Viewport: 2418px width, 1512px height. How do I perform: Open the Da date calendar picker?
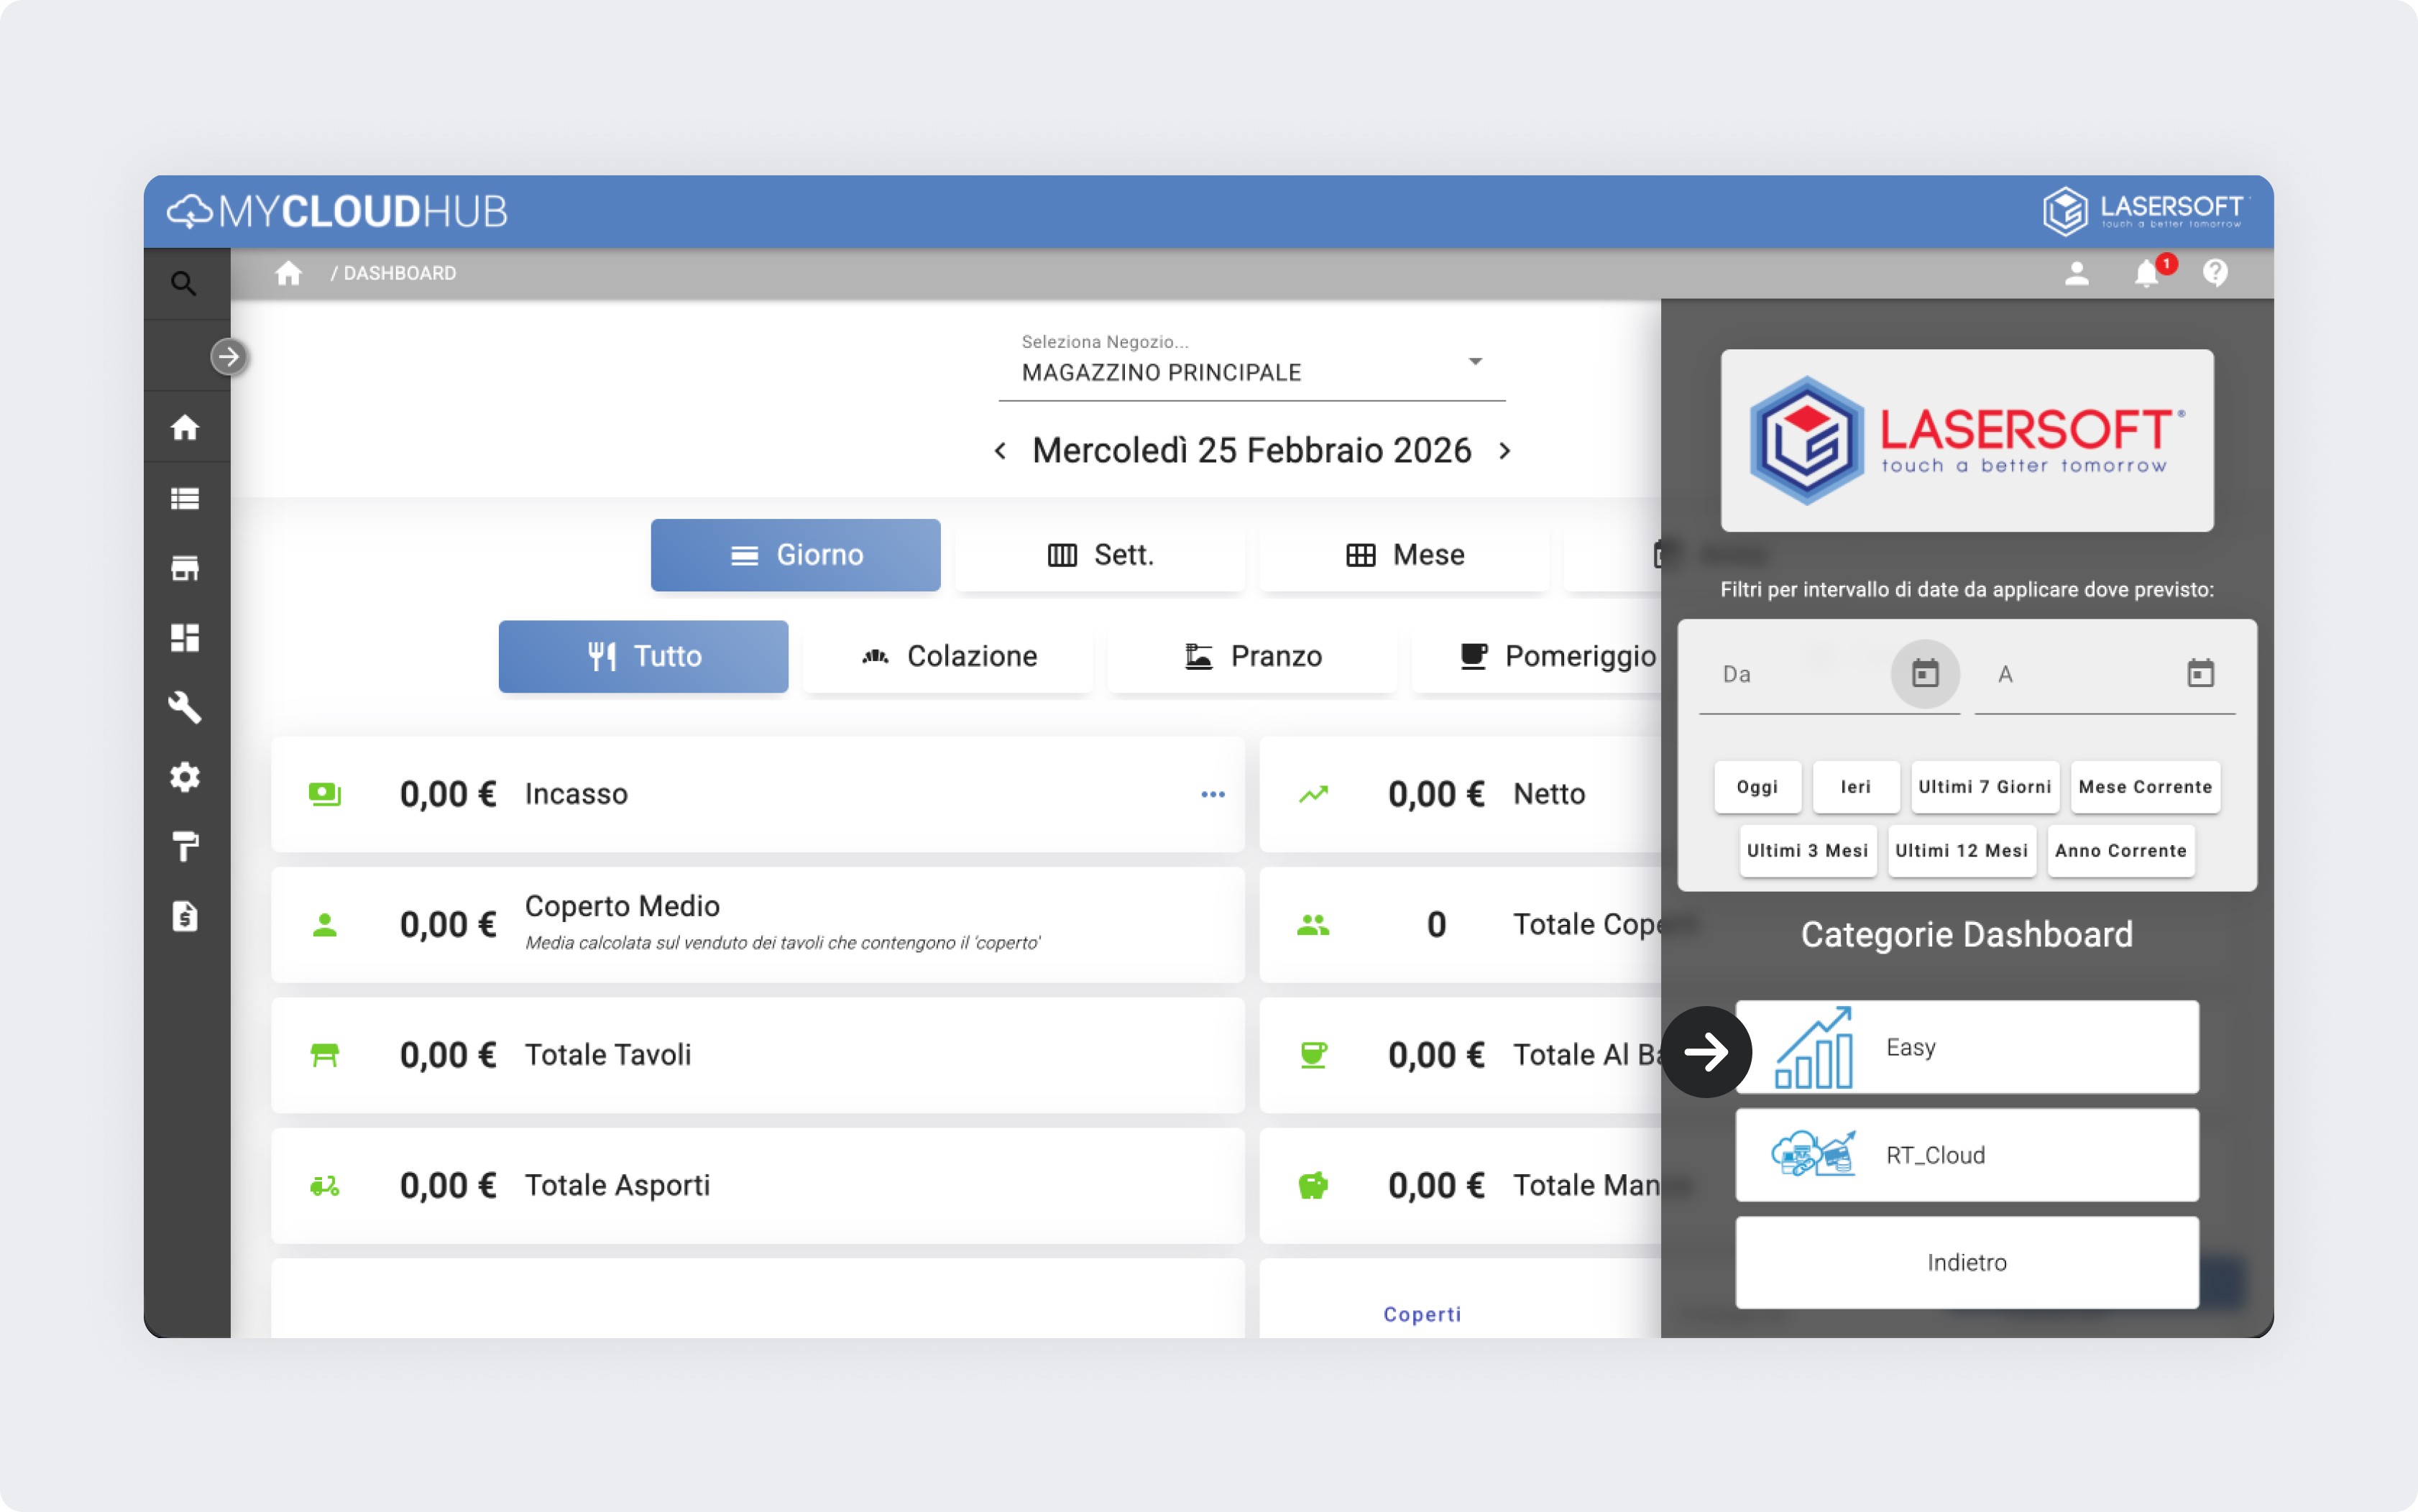point(1925,674)
